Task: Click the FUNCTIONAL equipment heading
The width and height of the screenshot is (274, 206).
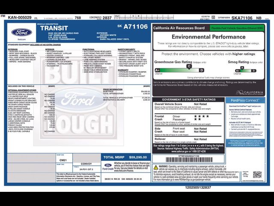Action: click(x=89, y=49)
